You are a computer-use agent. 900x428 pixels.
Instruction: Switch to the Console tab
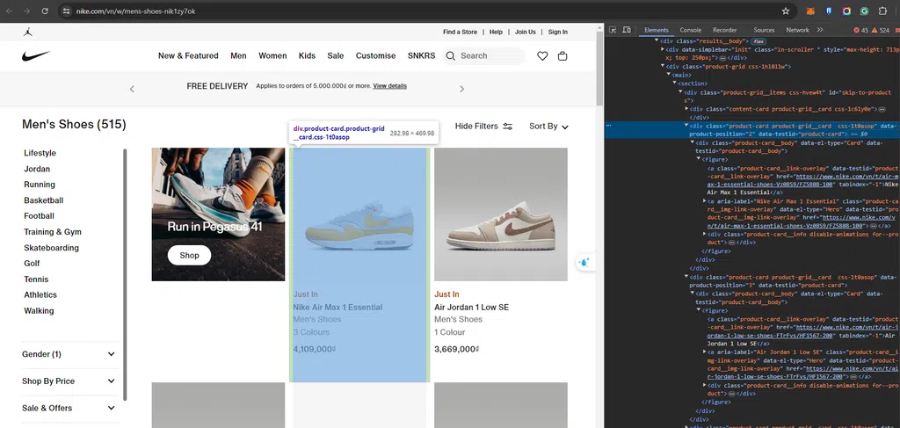691,30
